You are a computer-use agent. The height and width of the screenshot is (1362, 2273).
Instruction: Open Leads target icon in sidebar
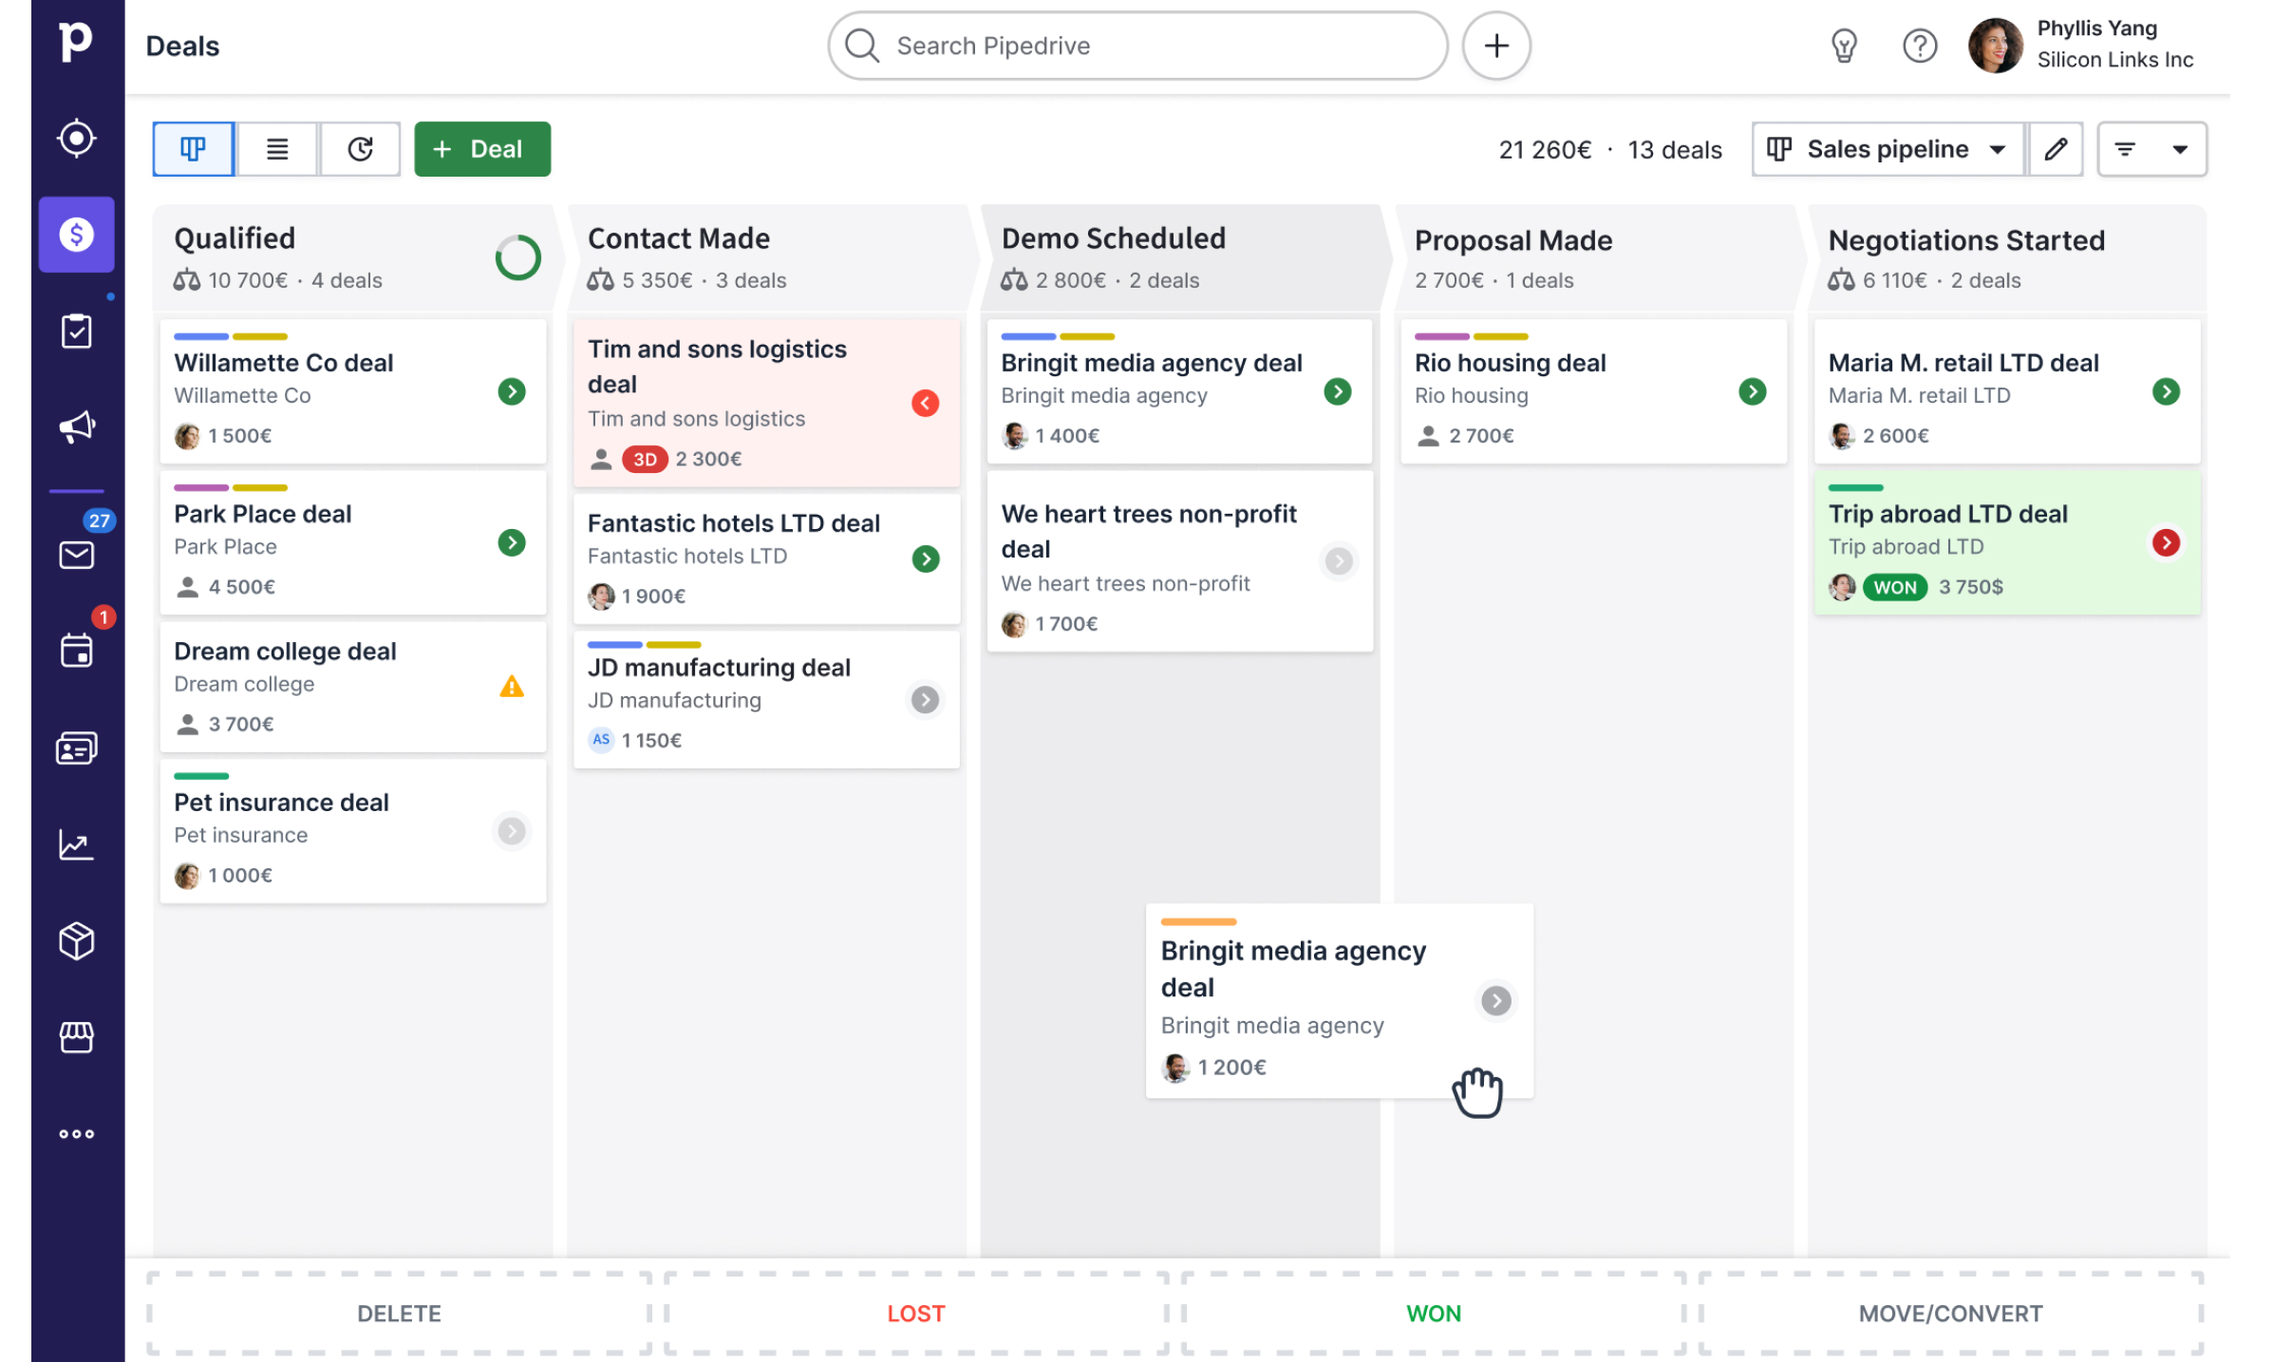coord(76,139)
